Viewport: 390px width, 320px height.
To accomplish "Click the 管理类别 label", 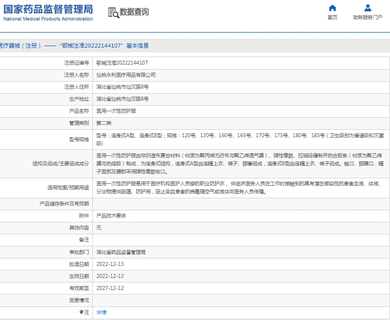I will pos(79,123).
